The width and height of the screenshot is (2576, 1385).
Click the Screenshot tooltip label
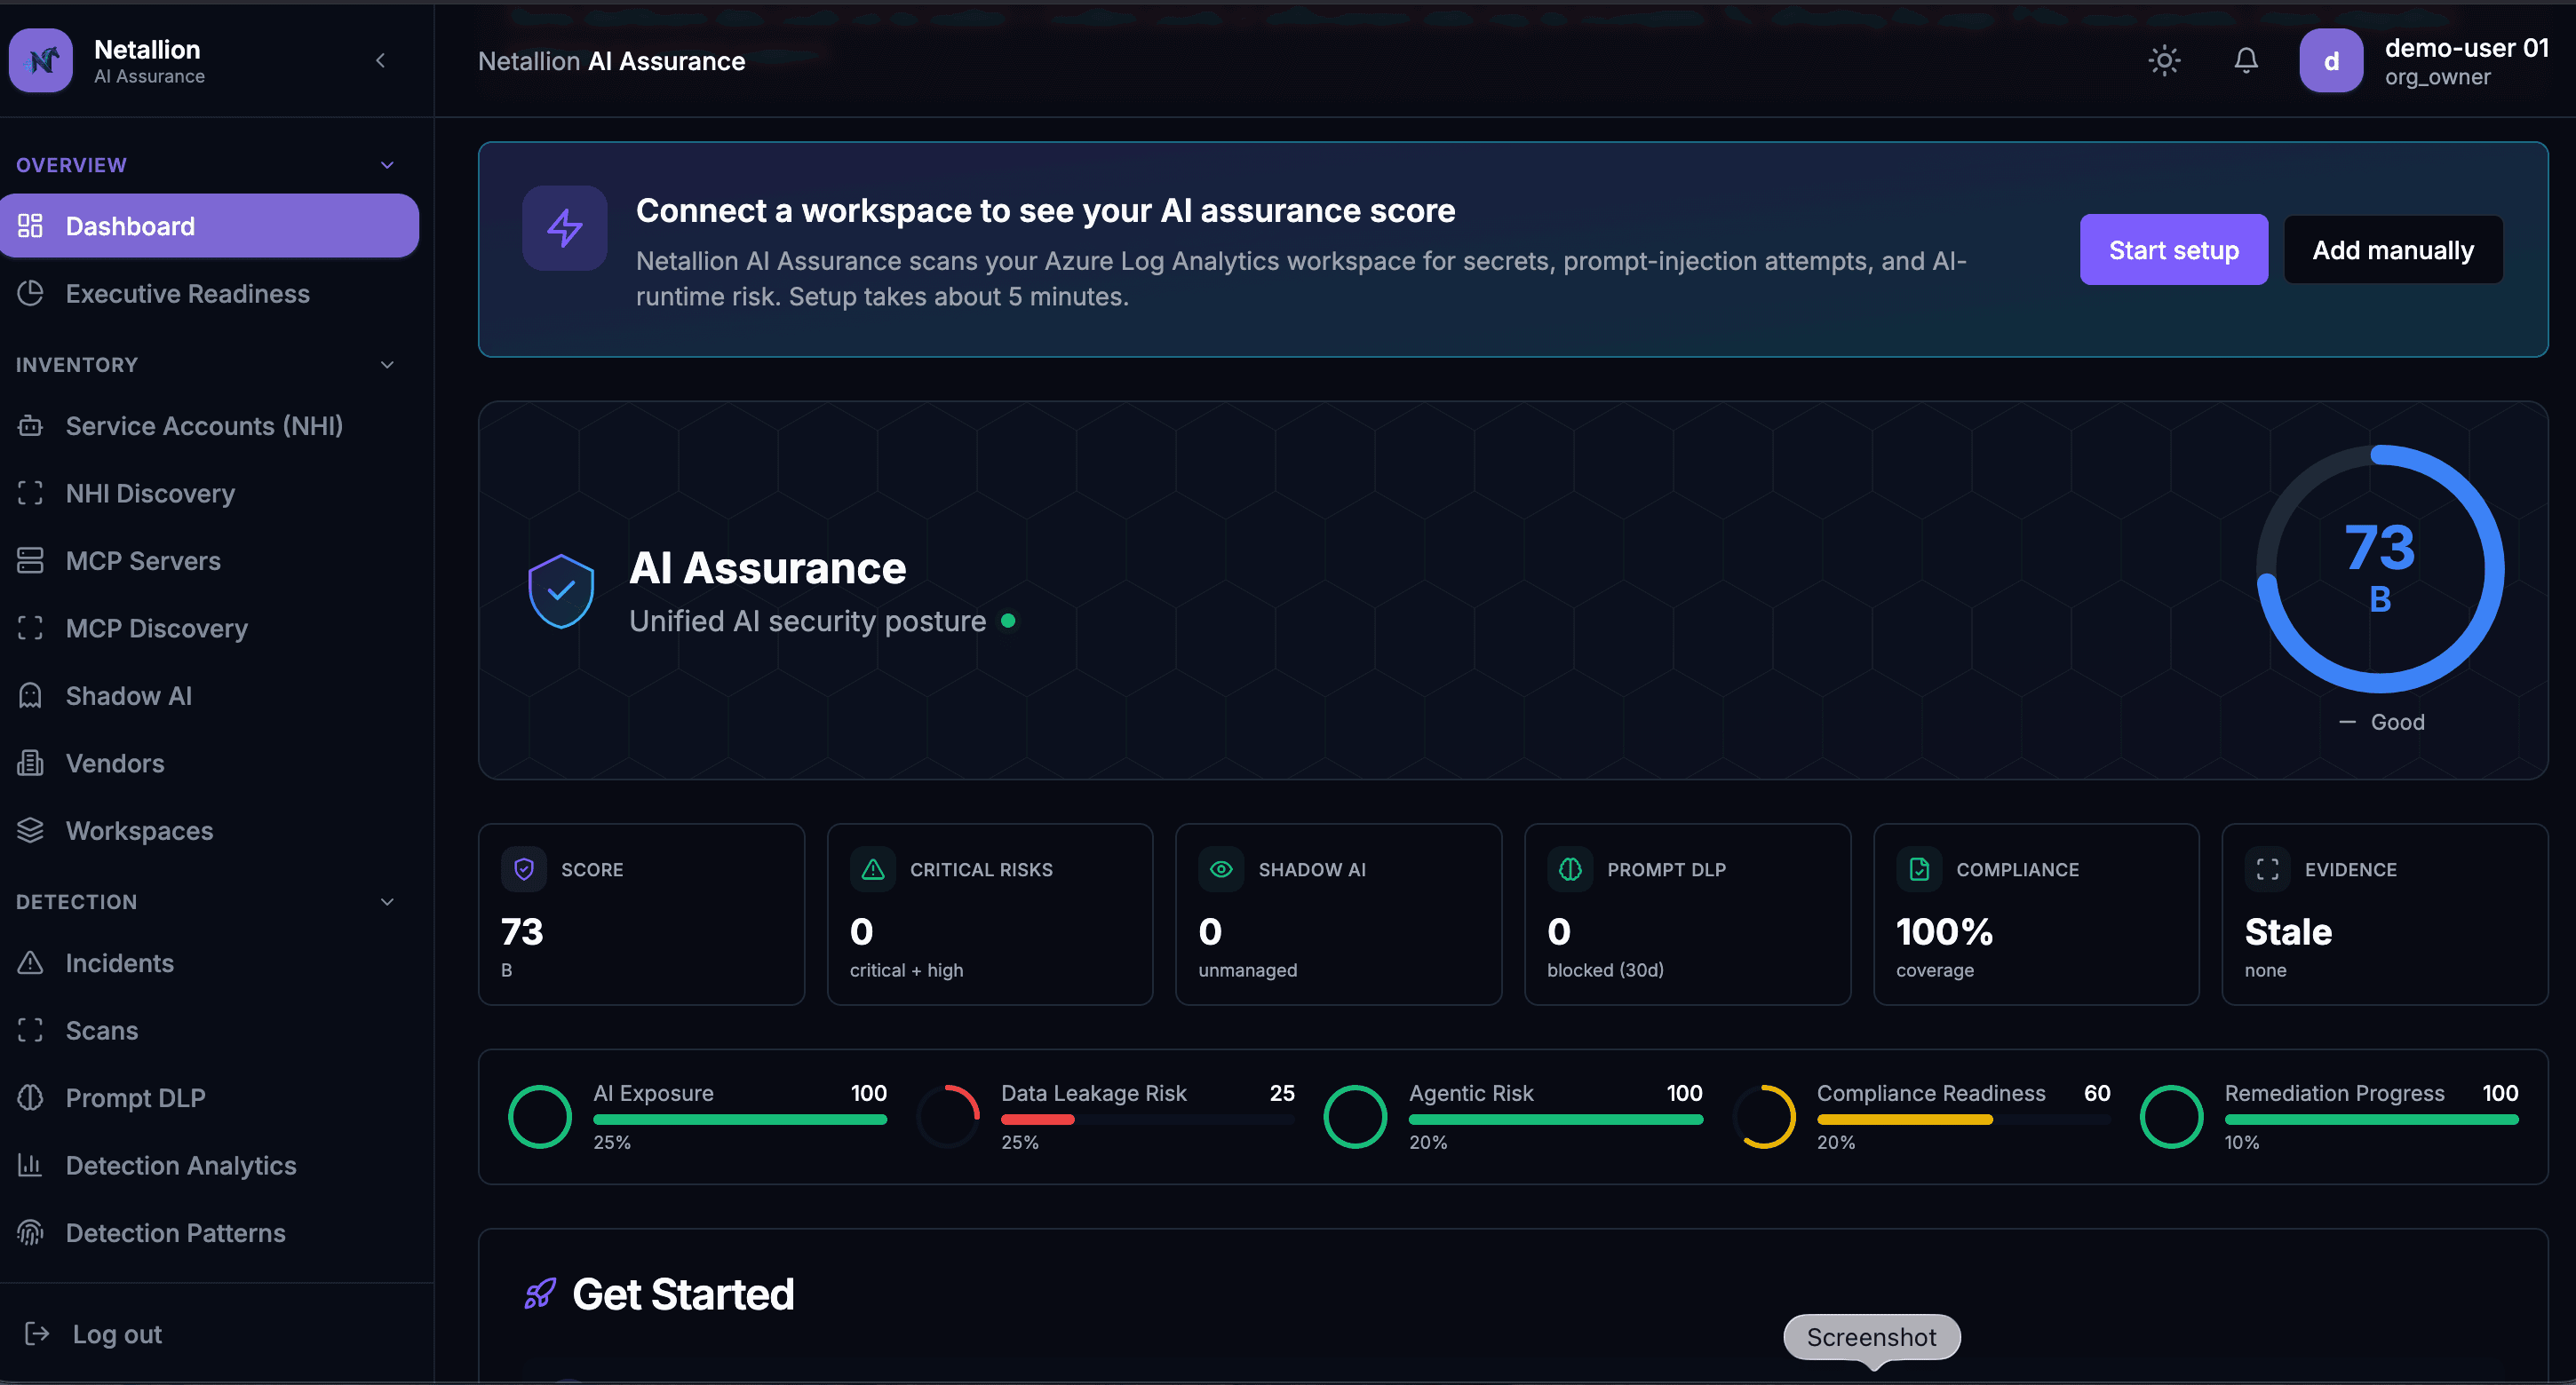[x=1872, y=1337]
